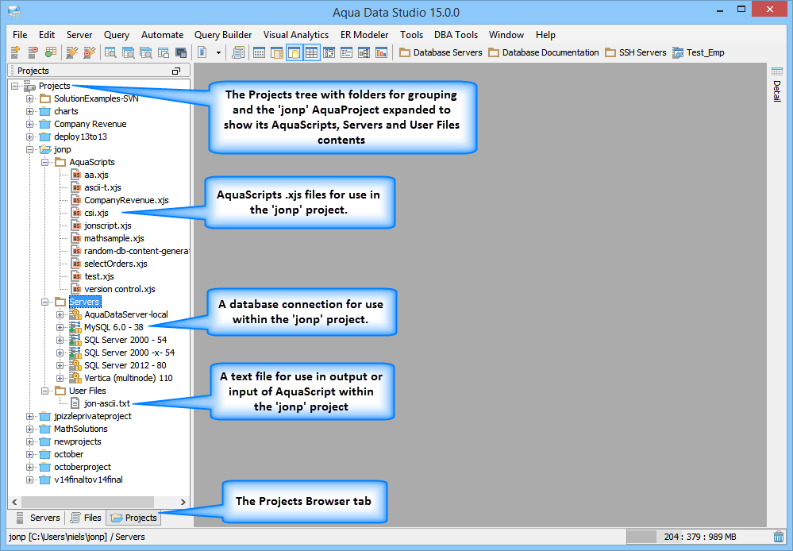
Task: Click the server icon with green dot and grid
Action: click(50, 52)
